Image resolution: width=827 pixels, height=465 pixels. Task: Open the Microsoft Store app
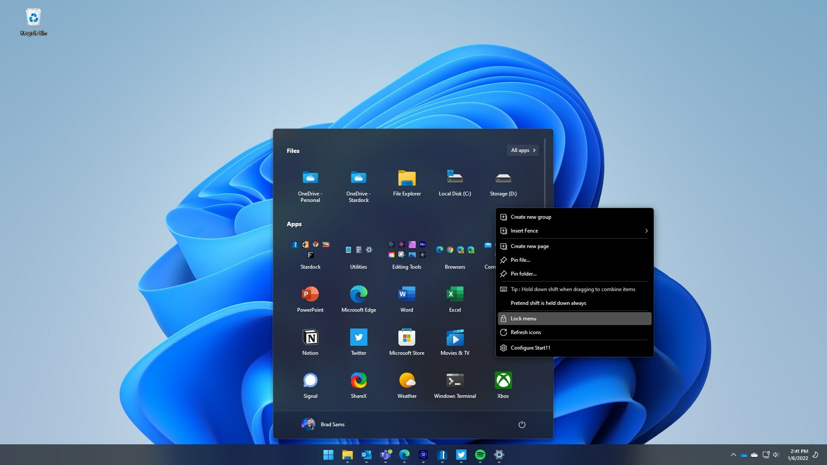coord(407,338)
